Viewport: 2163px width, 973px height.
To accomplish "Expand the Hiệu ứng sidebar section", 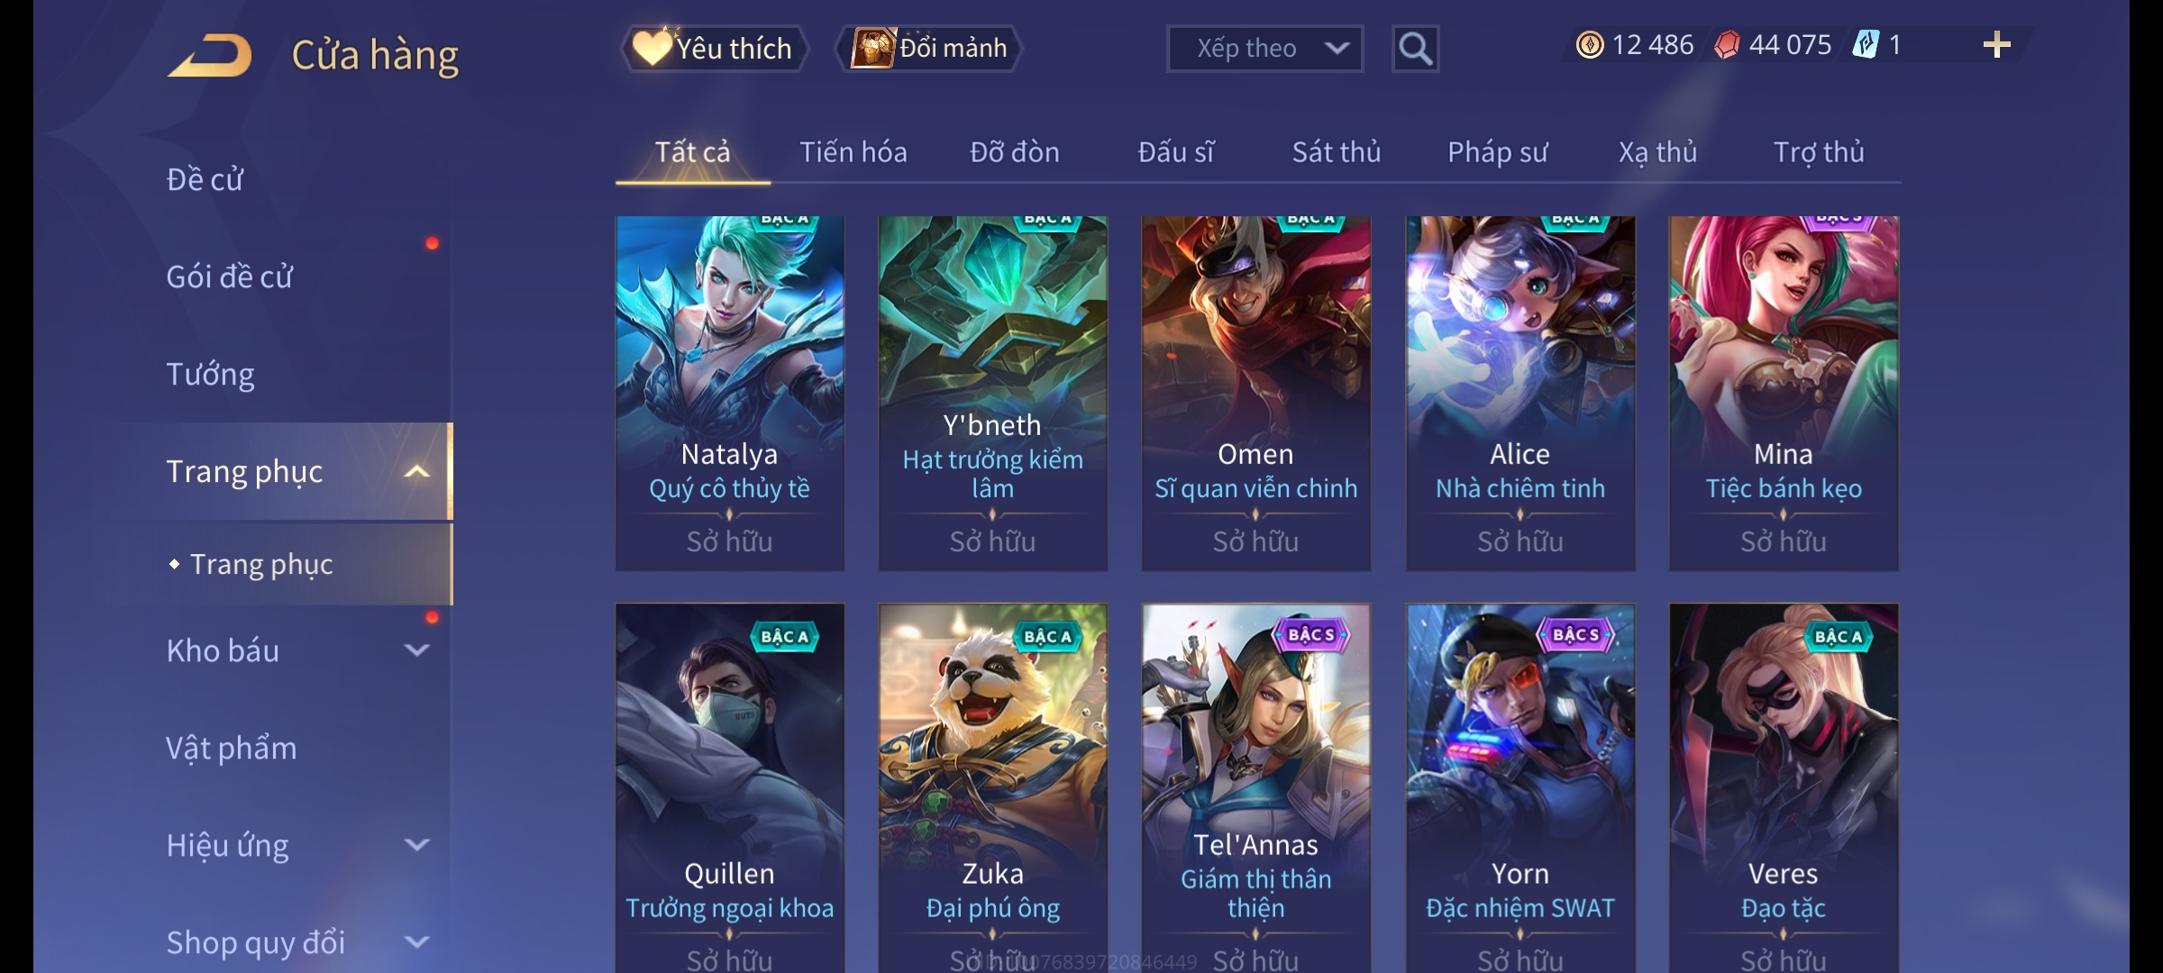I will point(416,845).
